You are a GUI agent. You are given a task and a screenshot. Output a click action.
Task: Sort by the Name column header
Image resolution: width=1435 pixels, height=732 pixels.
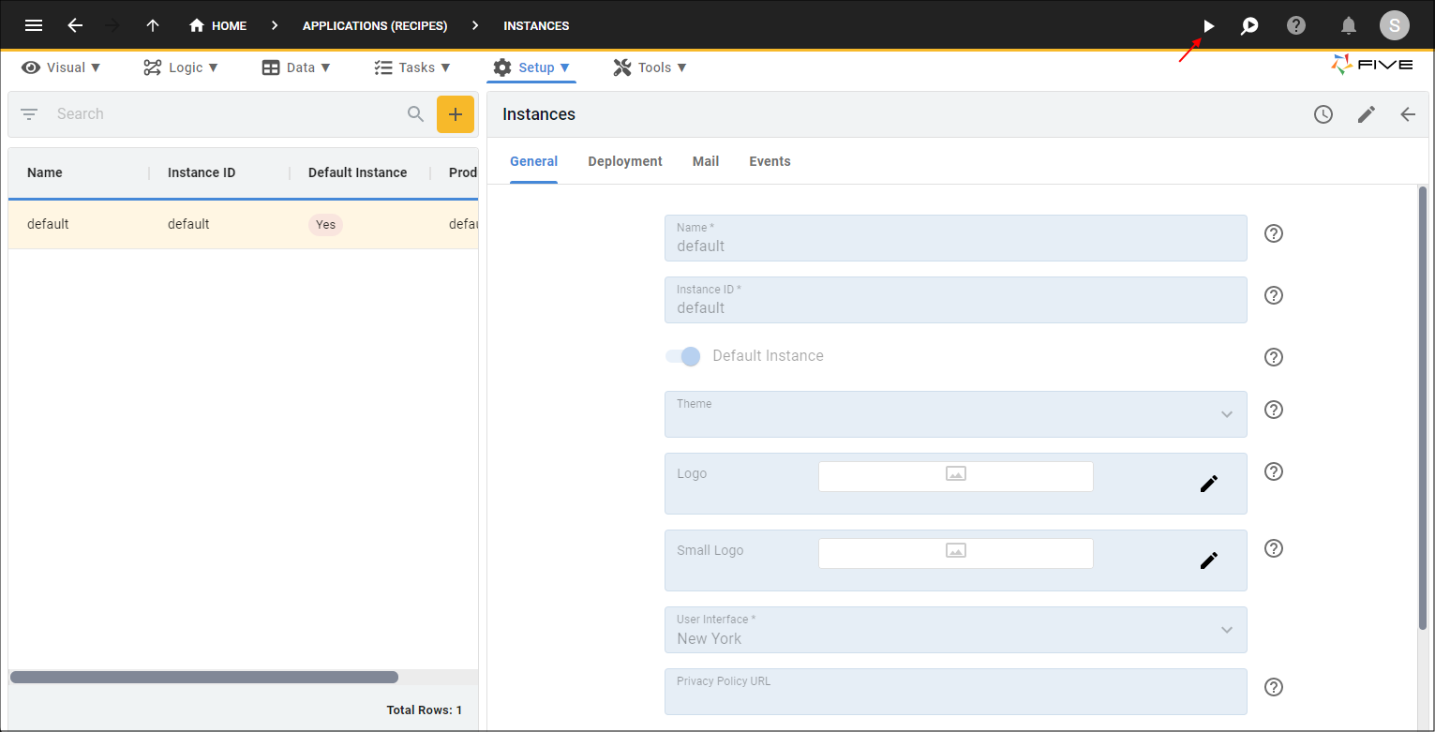(45, 172)
